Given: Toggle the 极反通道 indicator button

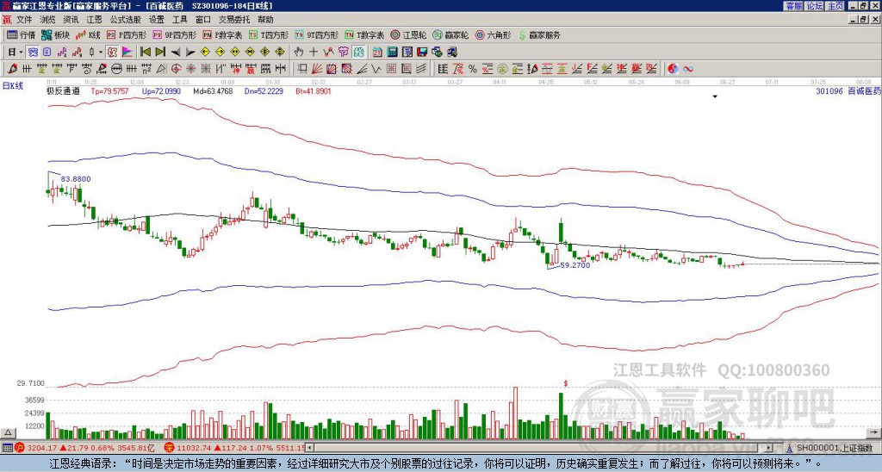Looking at the screenshot, I should [x=62, y=91].
